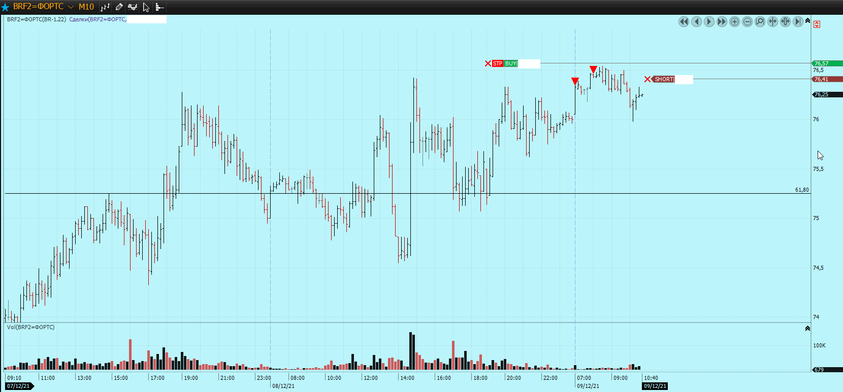Toggle the volume profile icon
The image size is (843, 392).
point(159,7)
